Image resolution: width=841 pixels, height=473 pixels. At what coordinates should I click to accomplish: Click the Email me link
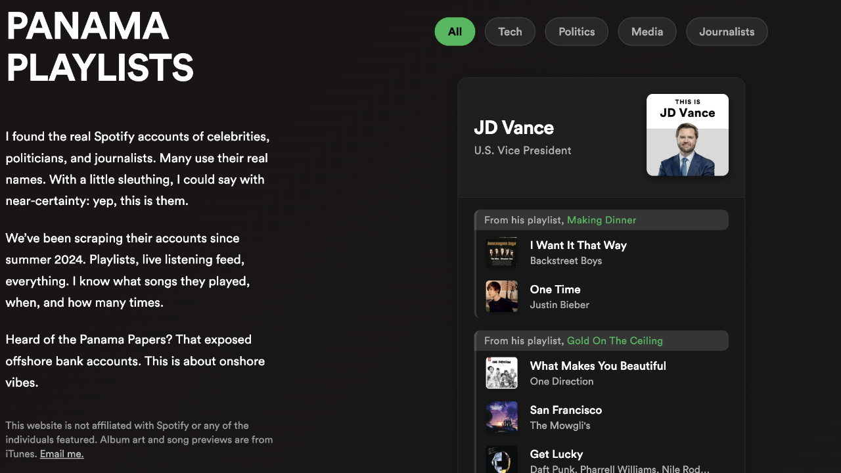(62, 454)
